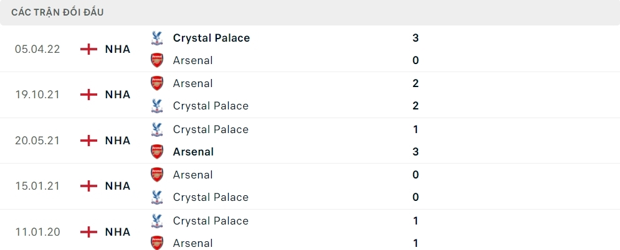The width and height of the screenshot is (620, 250).
Task: Click Crystal Palace crest in 19.10.21 match
Action: (157, 106)
